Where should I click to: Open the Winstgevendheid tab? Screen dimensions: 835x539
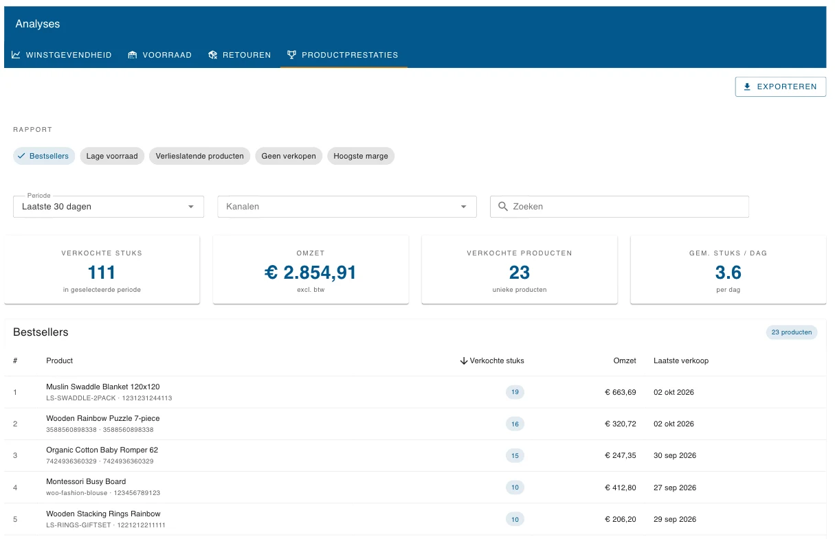[62, 55]
